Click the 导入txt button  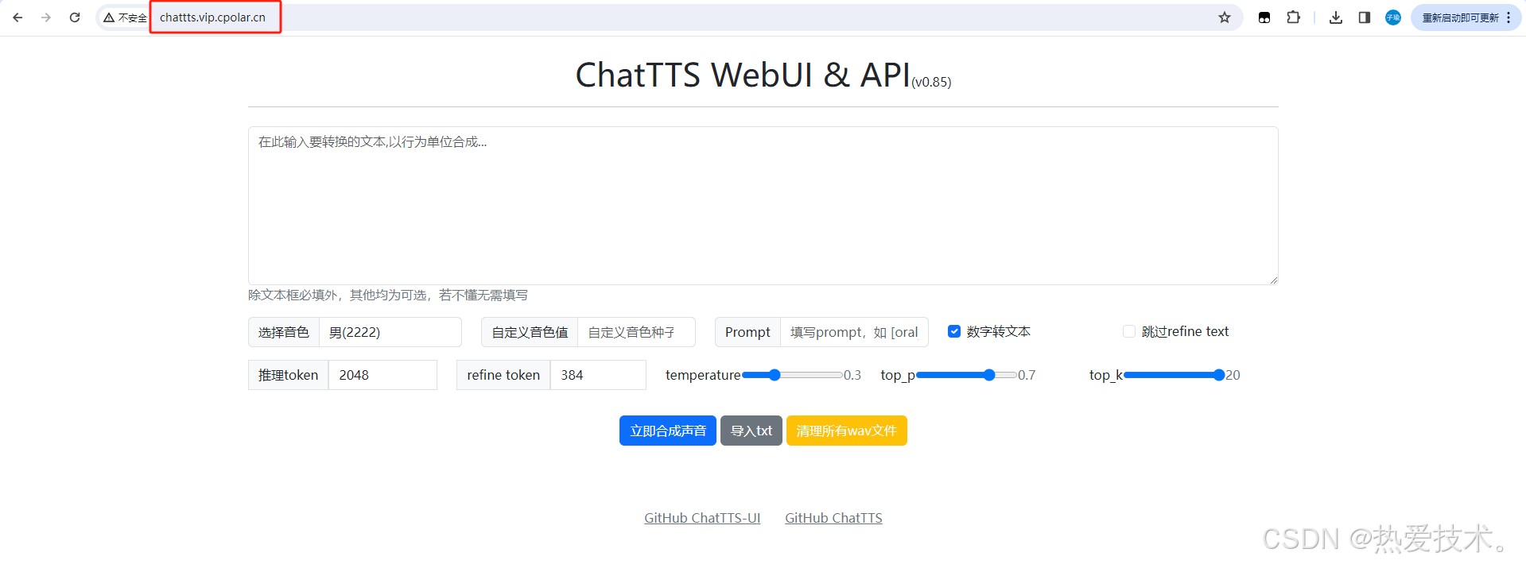pos(751,431)
